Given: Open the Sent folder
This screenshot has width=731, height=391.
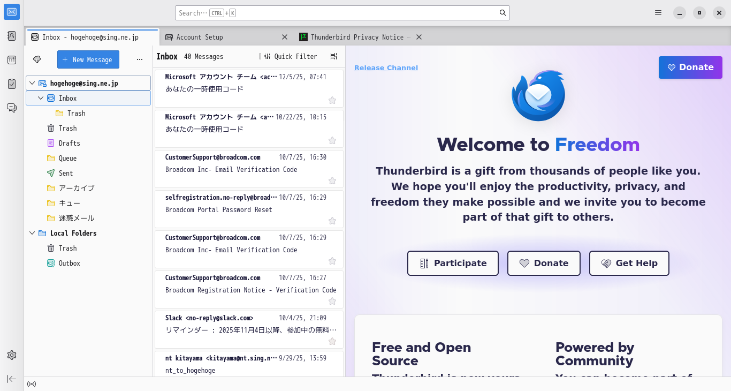Looking at the screenshot, I should click(88, 174).
